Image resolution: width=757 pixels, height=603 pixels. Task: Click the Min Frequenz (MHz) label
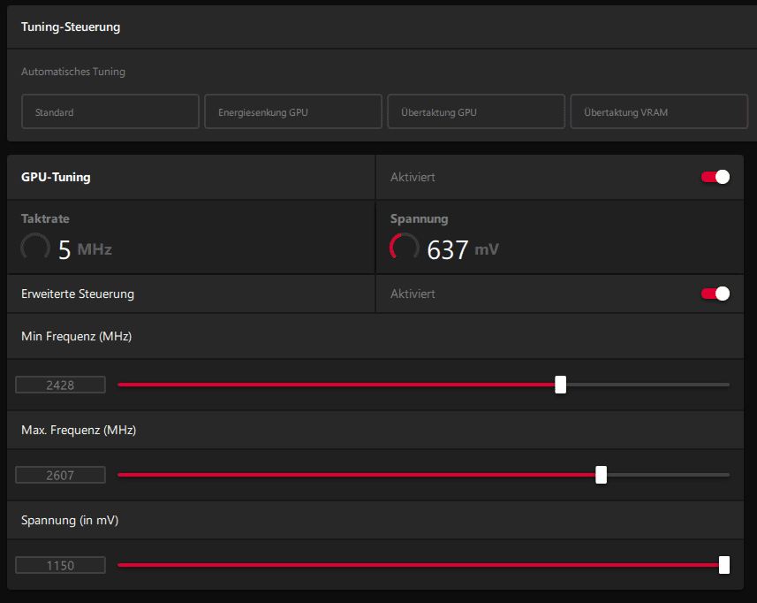76,336
